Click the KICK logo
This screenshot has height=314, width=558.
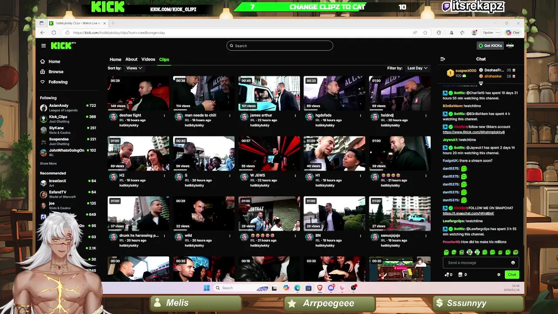[x=63, y=45]
